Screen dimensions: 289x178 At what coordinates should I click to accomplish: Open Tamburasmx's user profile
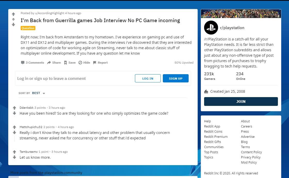point(29,152)
